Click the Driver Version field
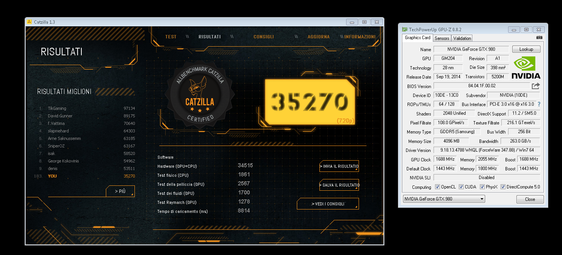The width and height of the screenshot is (562, 255). tap(487, 150)
